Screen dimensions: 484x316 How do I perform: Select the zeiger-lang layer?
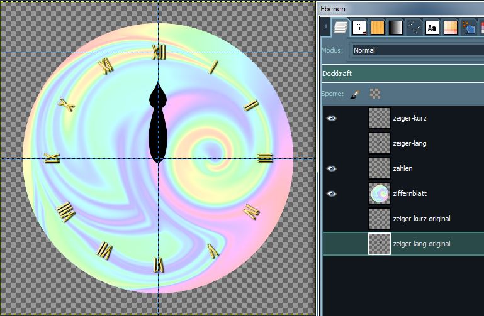click(x=409, y=143)
